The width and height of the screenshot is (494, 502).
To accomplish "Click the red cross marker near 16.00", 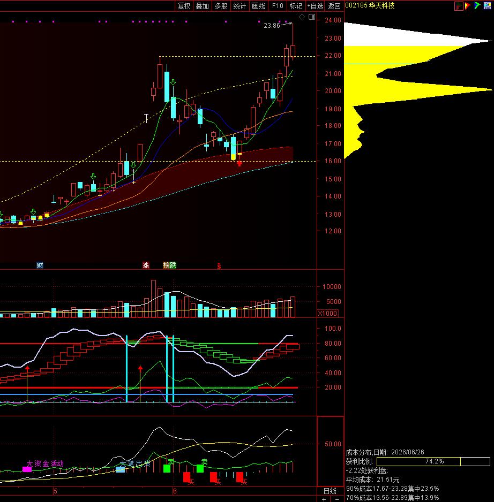I will coord(239,164).
